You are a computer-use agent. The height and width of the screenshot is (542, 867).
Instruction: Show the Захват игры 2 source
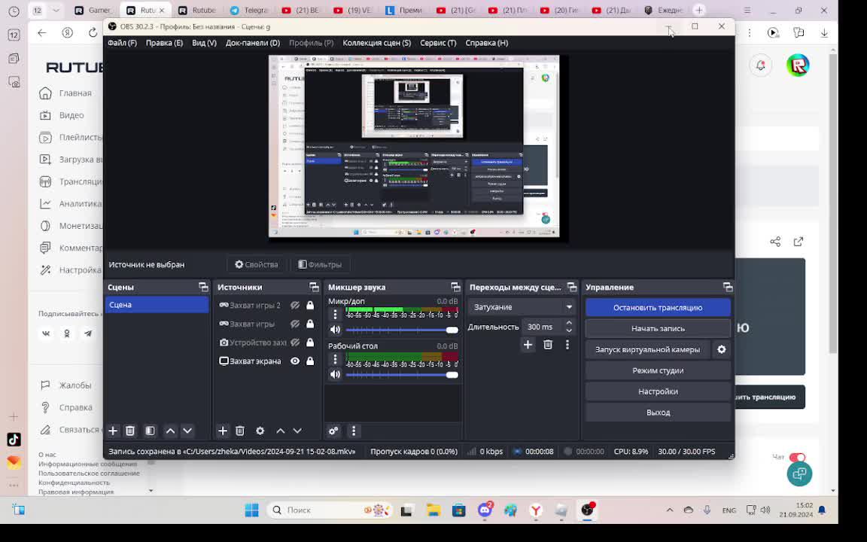[x=295, y=306]
